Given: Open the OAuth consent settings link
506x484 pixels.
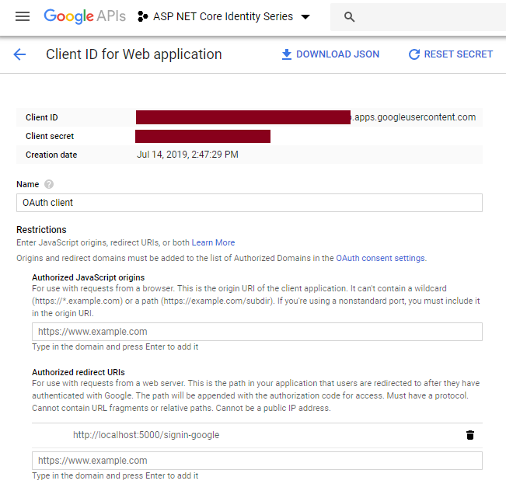Looking at the screenshot, I should [380, 258].
